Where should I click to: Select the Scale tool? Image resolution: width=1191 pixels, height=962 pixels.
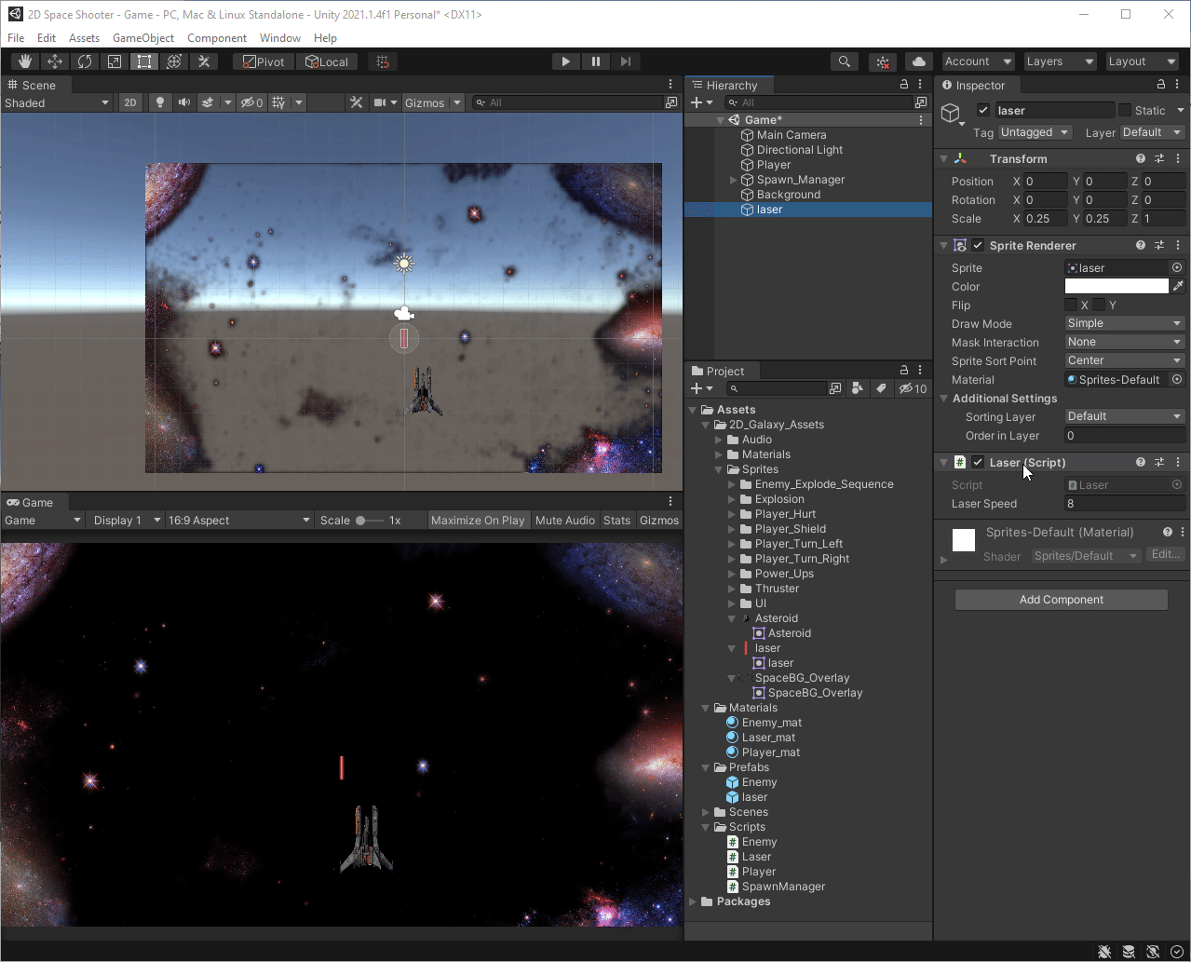tap(115, 61)
